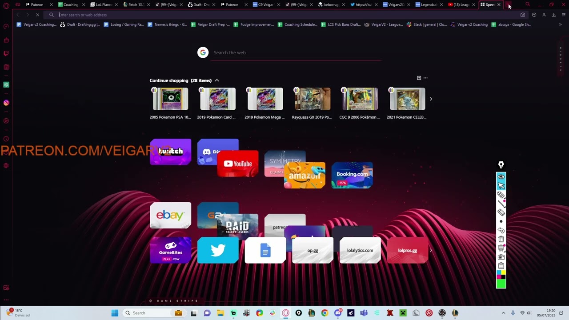Switch to the Iceborn.gg tab
569x320 pixels.
coord(331,4)
